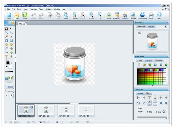Viewport: 173px width, 128px height.
Task: Click the arrow beside Preview tab
Action: click(x=166, y=27)
